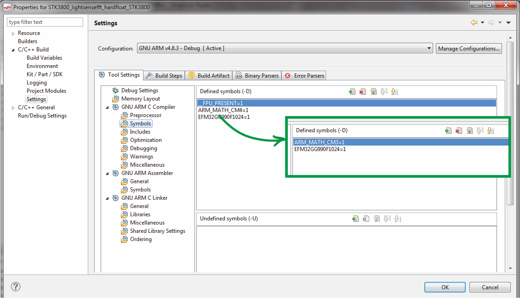This screenshot has width=520, height=298.
Task: Select the ARM_MATH_CM4=1 symbol row
Action: (223, 110)
